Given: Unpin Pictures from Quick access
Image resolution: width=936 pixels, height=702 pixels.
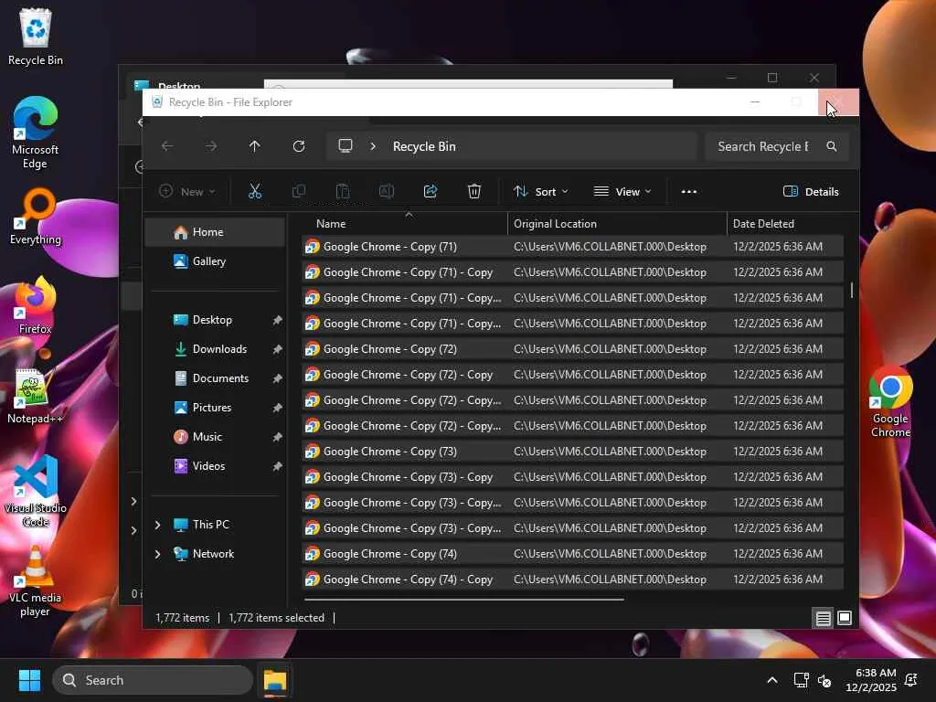Looking at the screenshot, I should click(277, 408).
